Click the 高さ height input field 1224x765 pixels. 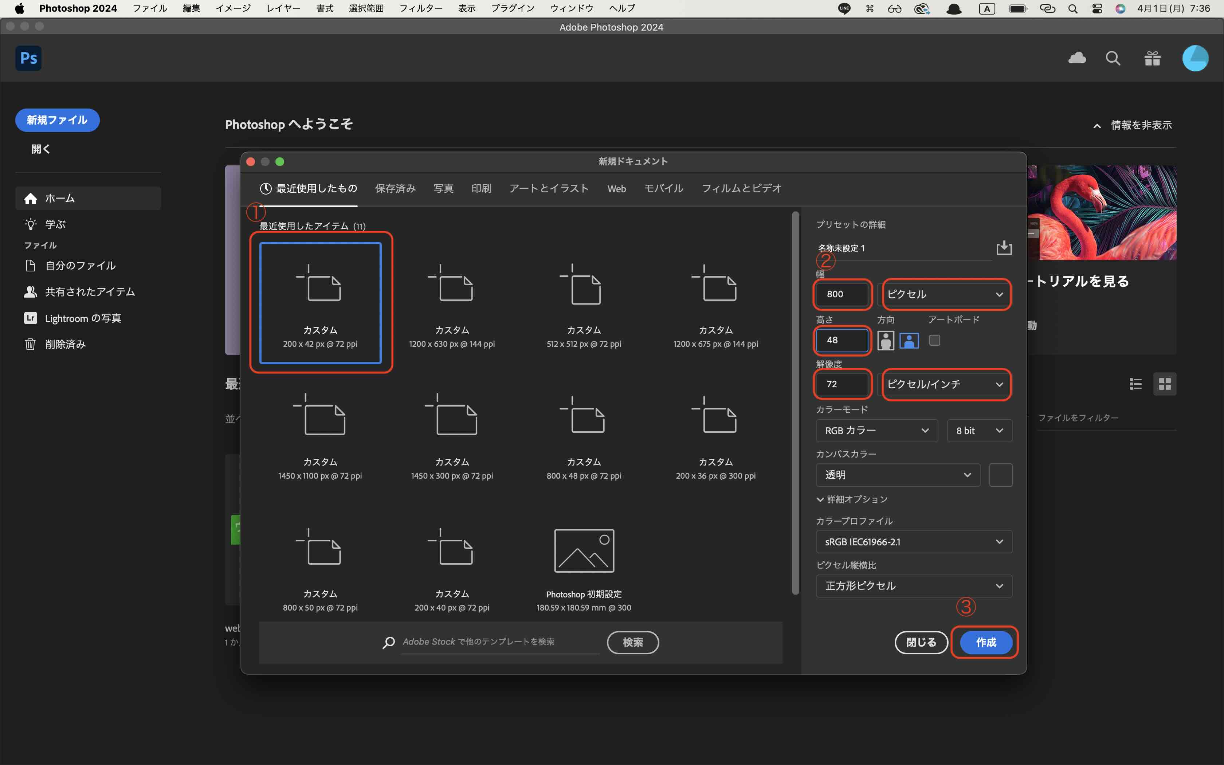(843, 341)
